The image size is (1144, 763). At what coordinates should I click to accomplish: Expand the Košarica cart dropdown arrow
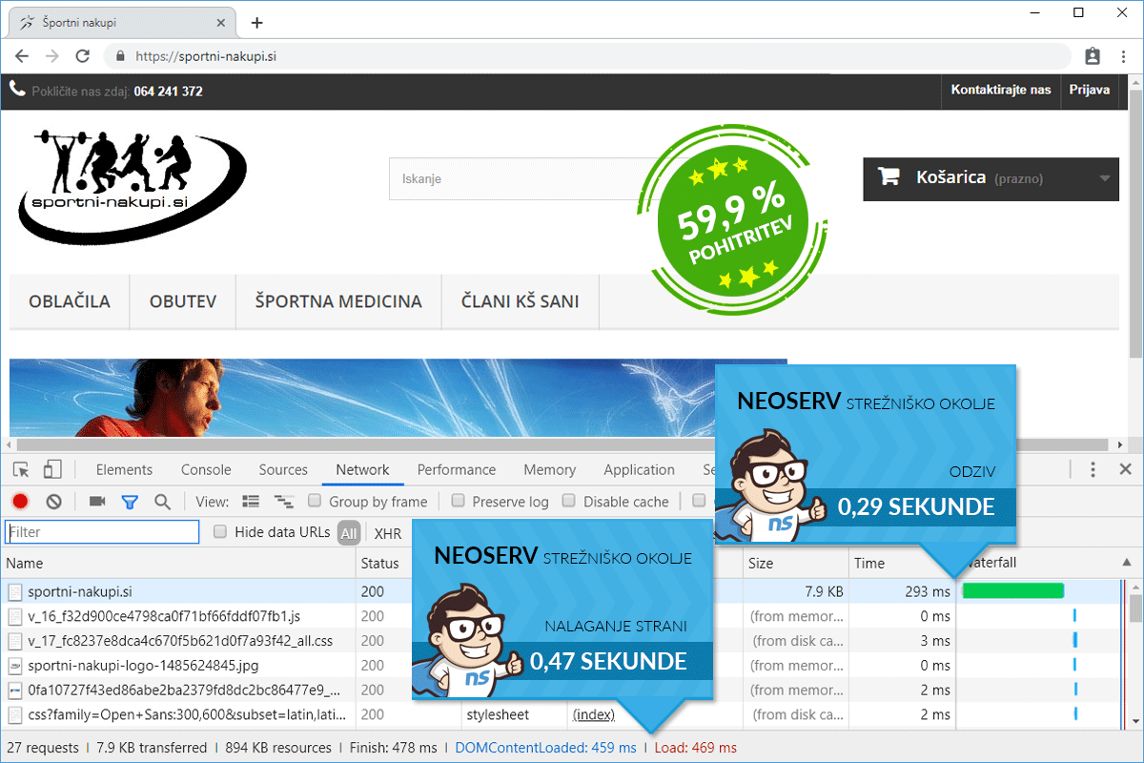[x=1105, y=178]
